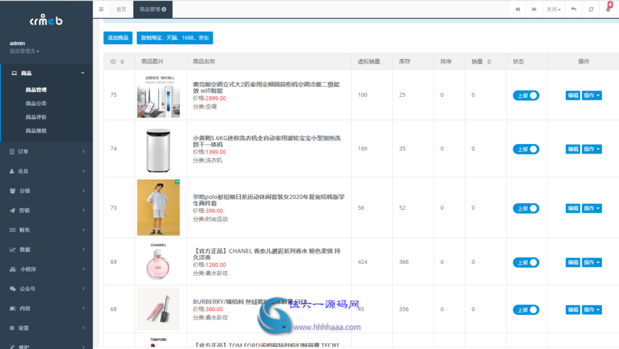
Task: Collapse the 商品 menu chevron
Action: tap(83, 73)
